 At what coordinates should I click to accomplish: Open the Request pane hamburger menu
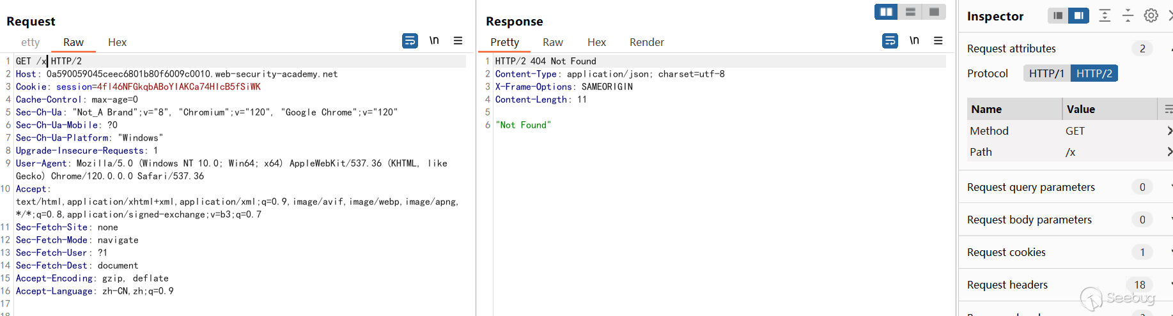pos(458,41)
